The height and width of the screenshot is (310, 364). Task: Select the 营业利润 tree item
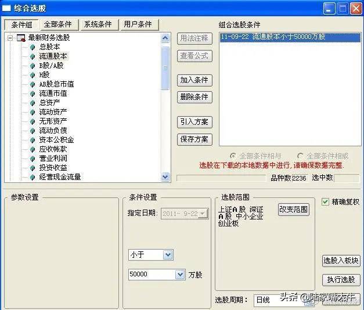53,158
